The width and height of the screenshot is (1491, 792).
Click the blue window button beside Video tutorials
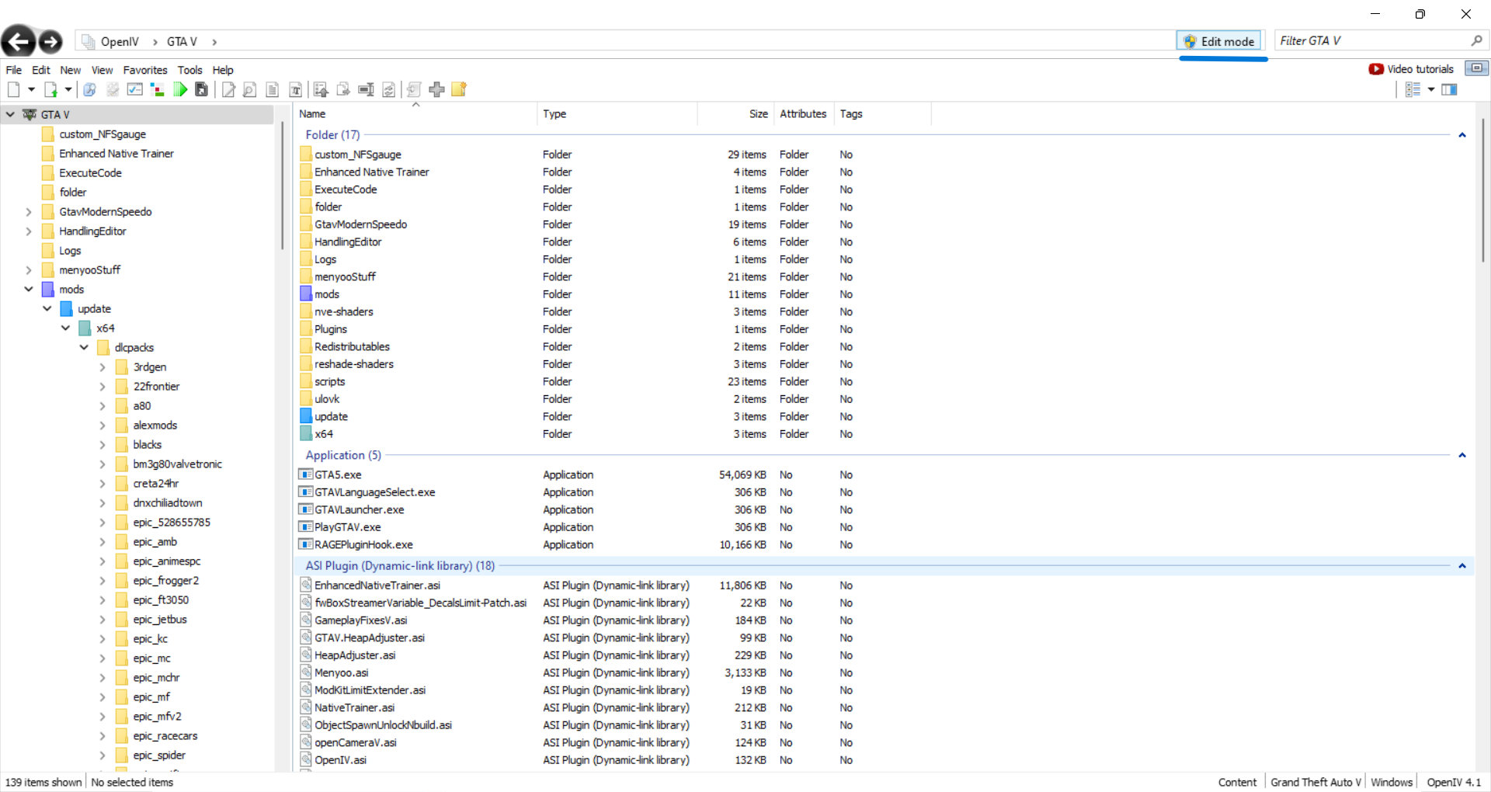[x=1476, y=68]
